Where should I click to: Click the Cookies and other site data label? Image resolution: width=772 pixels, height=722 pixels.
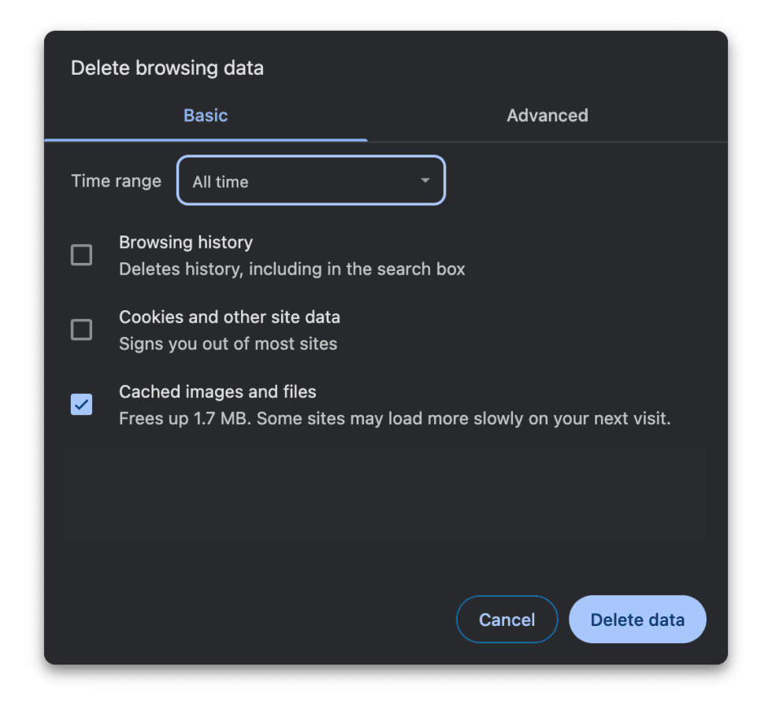click(x=229, y=317)
